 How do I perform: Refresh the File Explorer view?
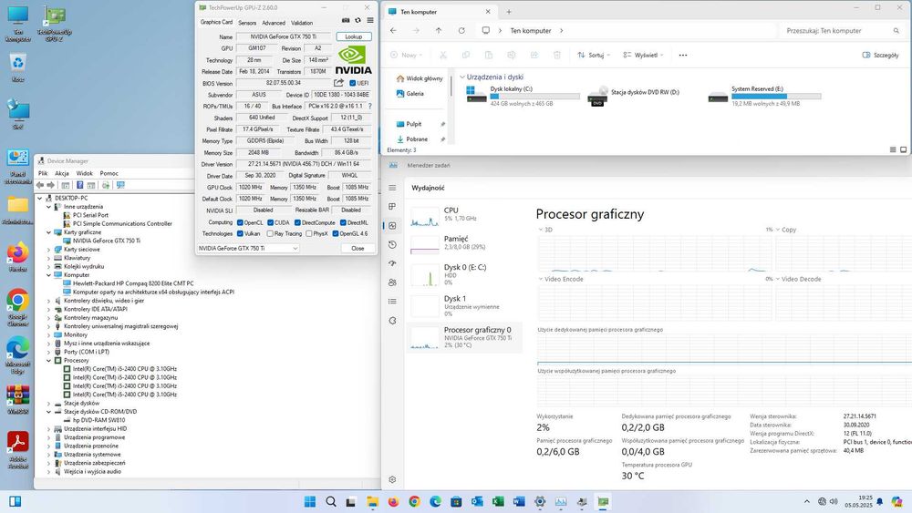pyautogui.click(x=461, y=30)
